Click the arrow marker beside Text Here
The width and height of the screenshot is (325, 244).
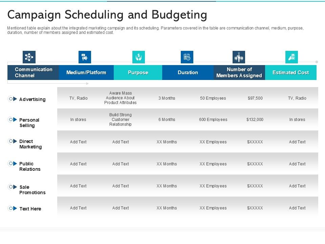click(x=15, y=208)
